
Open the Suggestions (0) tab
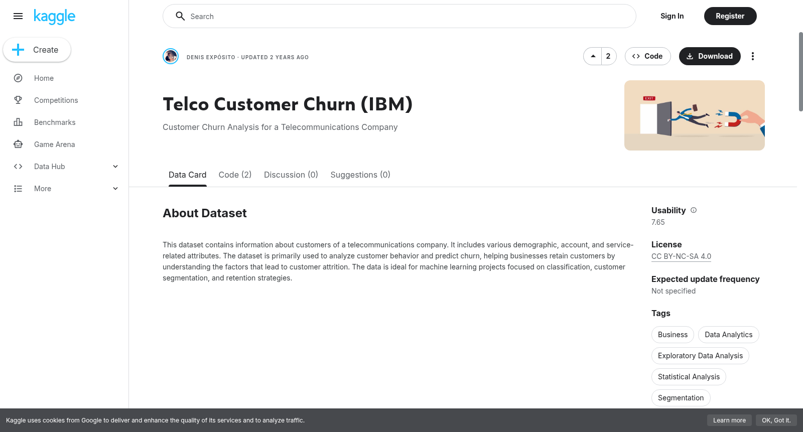pos(360,175)
